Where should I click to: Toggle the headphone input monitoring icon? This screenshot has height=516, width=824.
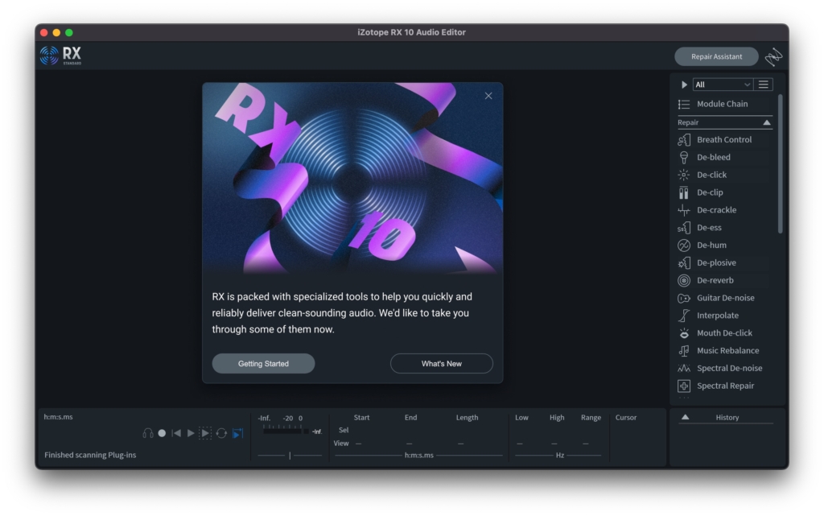[148, 433]
